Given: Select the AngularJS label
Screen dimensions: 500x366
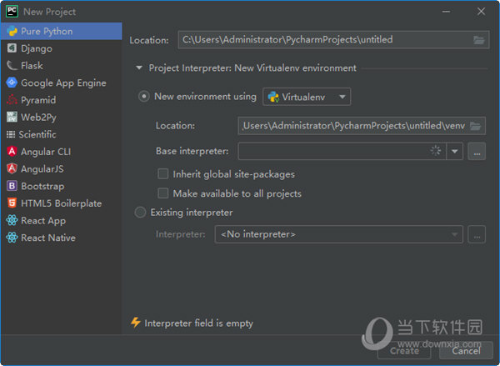Looking at the screenshot, I should [42, 169].
